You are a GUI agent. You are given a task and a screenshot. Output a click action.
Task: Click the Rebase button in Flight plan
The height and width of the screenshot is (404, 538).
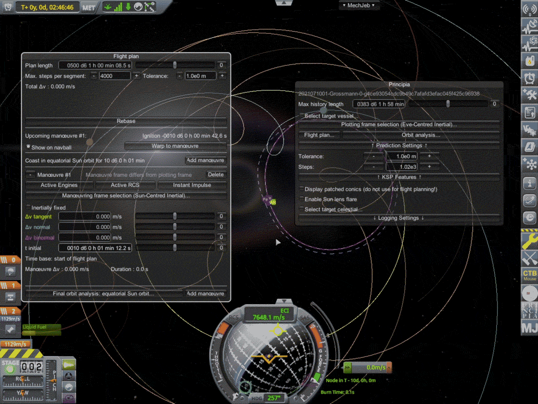[x=126, y=121]
